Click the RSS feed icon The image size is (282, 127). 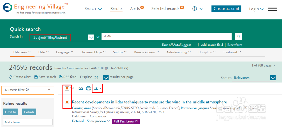point(61,77)
